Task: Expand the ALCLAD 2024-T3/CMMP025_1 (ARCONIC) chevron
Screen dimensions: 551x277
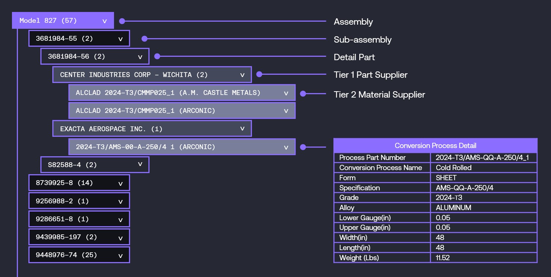Action: pos(286,111)
